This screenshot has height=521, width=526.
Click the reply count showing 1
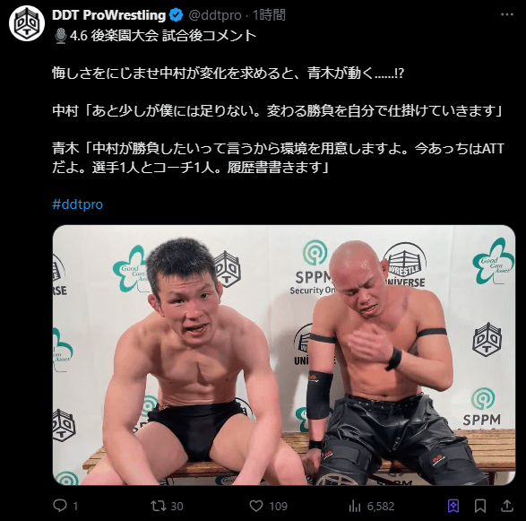tap(75, 507)
